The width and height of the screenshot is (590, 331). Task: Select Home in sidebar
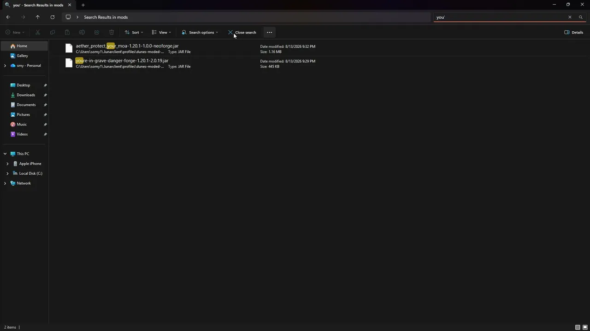point(24,46)
